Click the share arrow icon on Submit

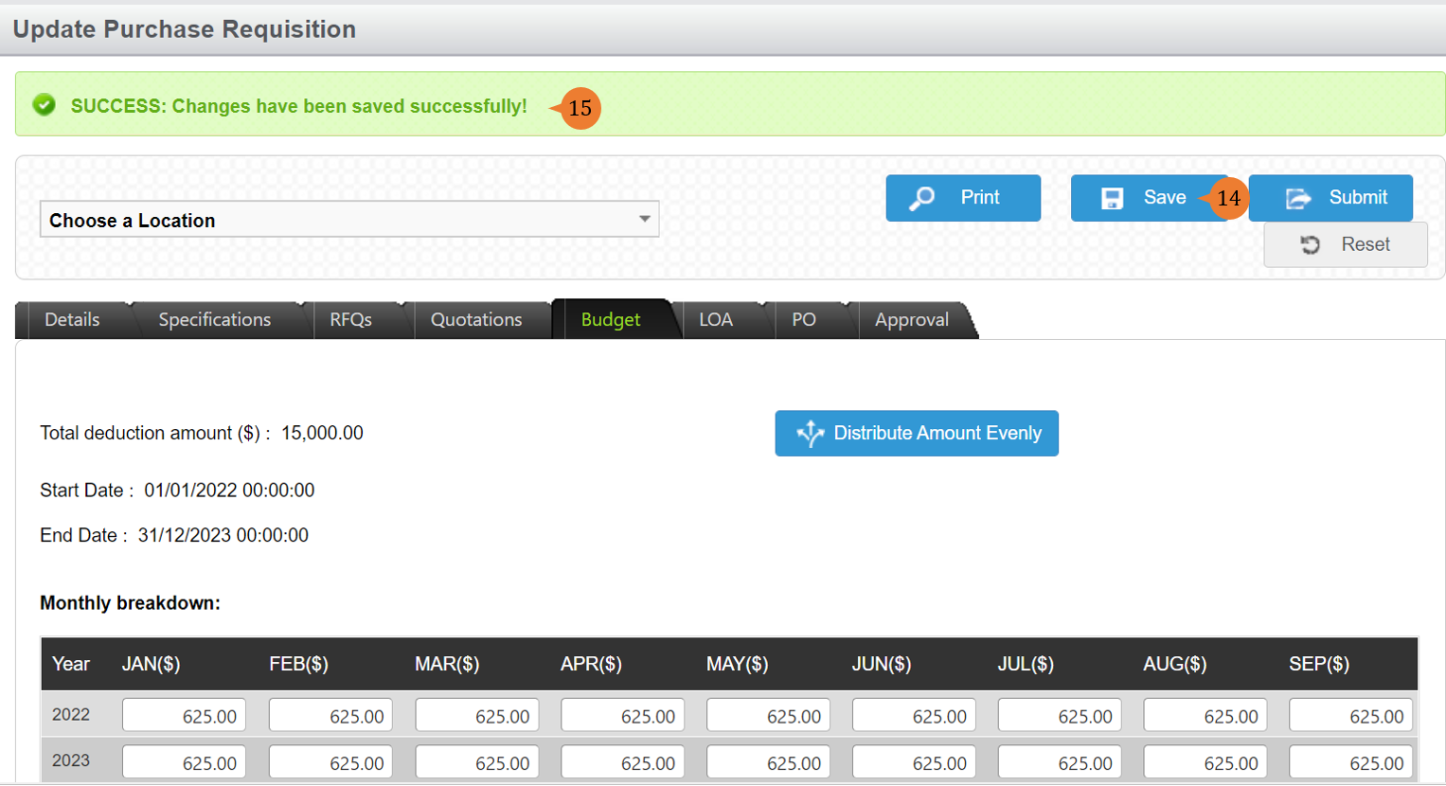tap(1298, 198)
